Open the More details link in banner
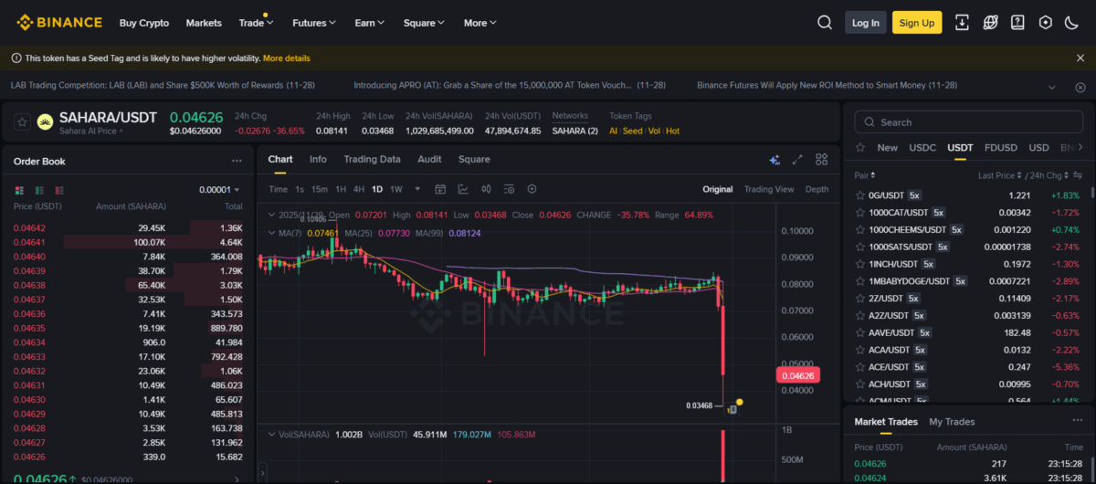This screenshot has height=484, width=1096. tap(286, 58)
